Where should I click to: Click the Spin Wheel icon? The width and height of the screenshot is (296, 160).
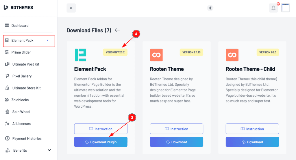pos(7,112)
